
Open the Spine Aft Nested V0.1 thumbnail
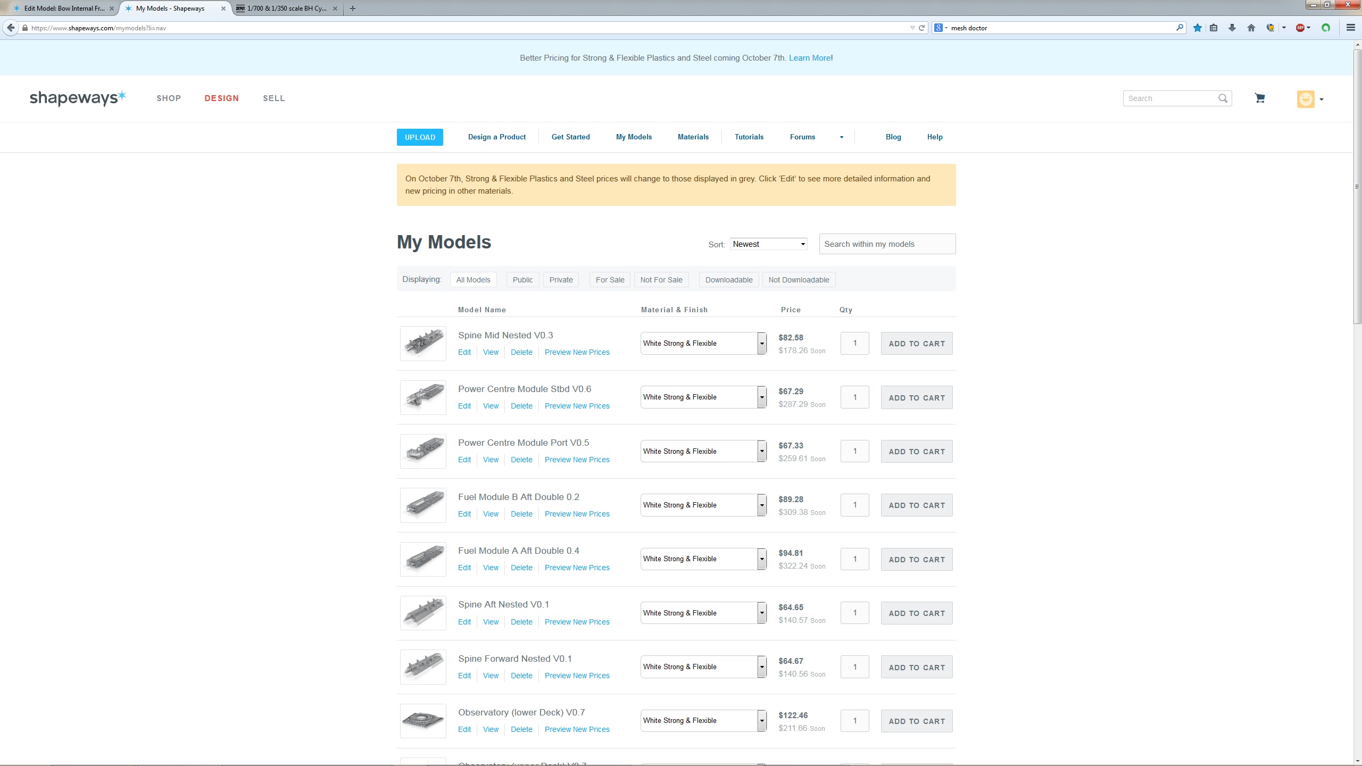click(x=423, y=613)
